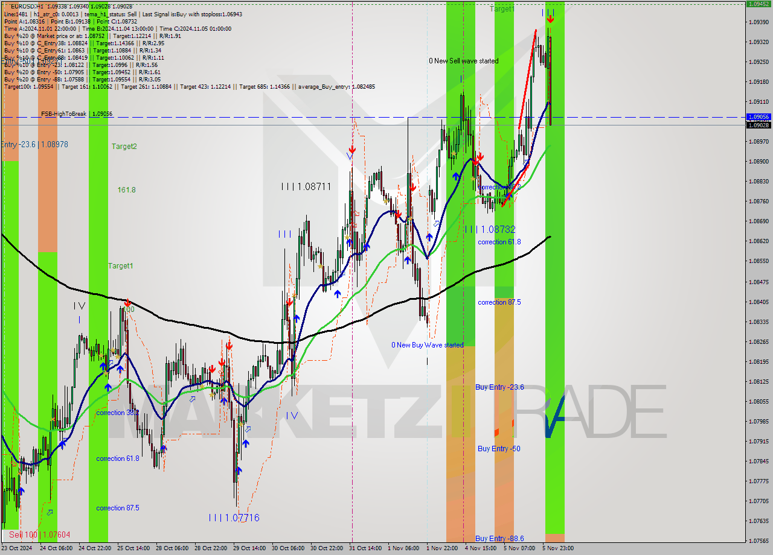Click the black 1.09028 current price tag
Image resolution: width=773 pixels, height=555 pixels.
coord(759,125)
